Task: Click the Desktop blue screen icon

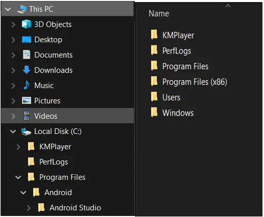Action: pos(27,40)
